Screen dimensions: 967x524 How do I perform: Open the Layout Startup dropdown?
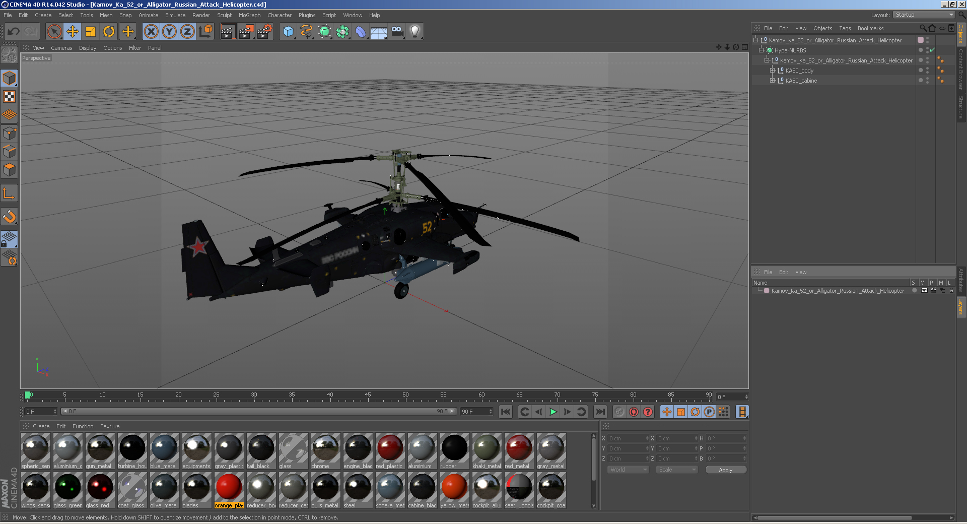924,15
